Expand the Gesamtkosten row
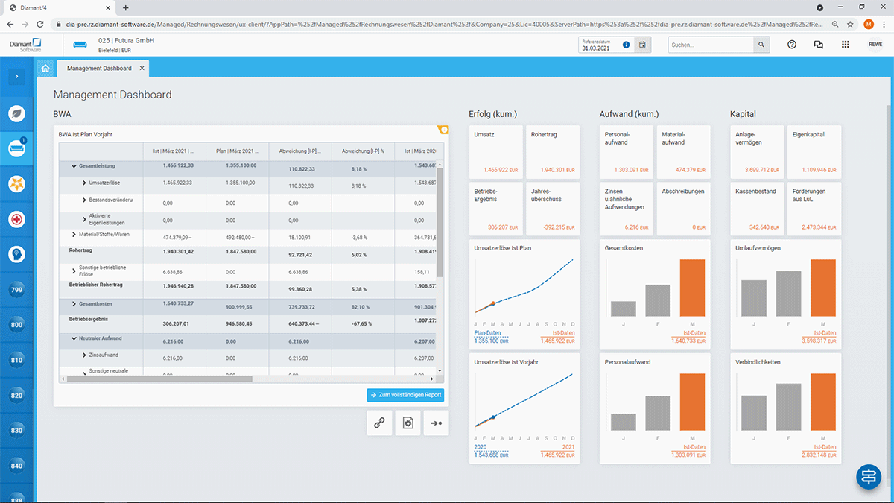894x503 pixels. point(74,303)
